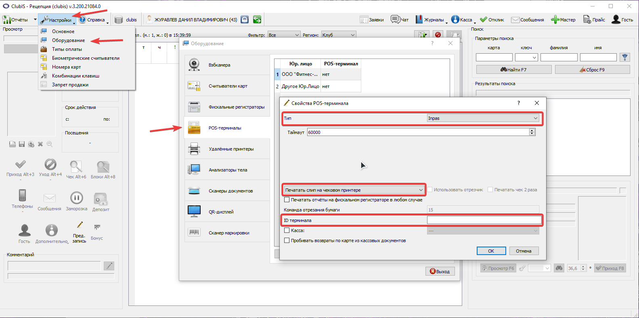The image size is (639, 318).
Task: Click the Журналы toolbar icon
Action: click(x=419, y=19)
